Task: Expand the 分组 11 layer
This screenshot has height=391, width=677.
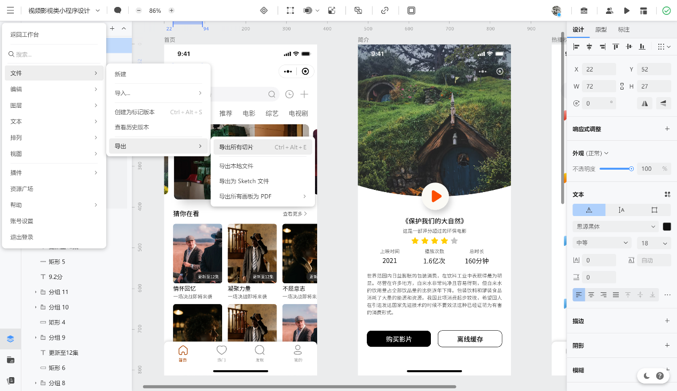Action: coord(36,292)
